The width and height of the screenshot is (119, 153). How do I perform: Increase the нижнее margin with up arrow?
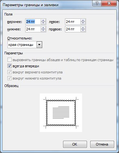coord(43,28)
